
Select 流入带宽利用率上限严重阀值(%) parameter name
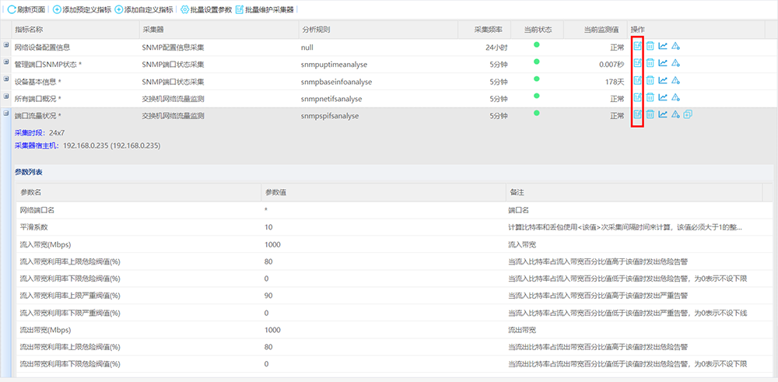(x=69, y=296)
